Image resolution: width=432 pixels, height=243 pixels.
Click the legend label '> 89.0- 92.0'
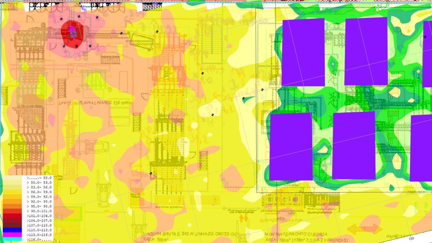pyautogui.click(x=39, y=197)
